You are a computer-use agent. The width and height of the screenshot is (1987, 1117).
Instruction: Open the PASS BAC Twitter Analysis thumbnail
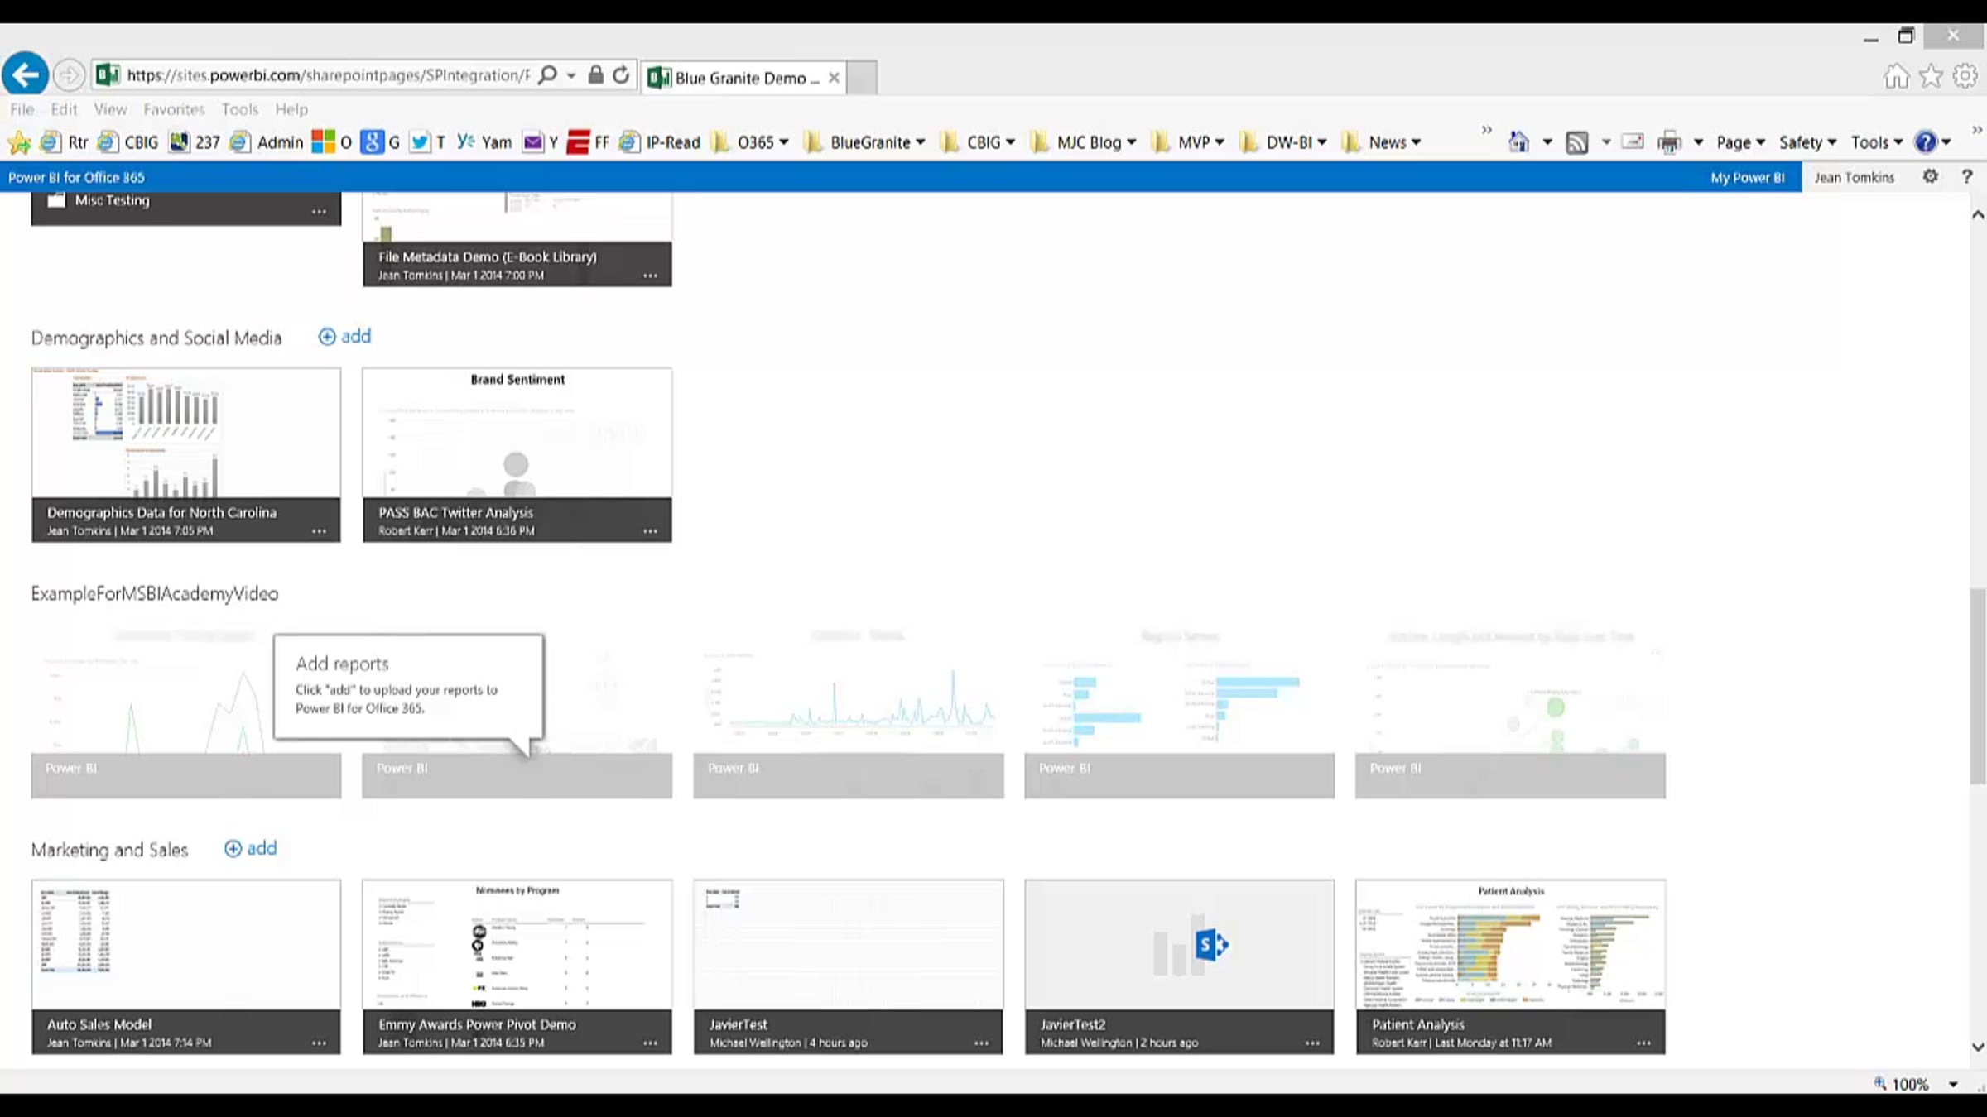tap(517, 433)
